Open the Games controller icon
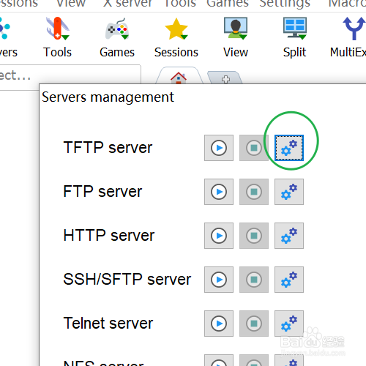 117,29
